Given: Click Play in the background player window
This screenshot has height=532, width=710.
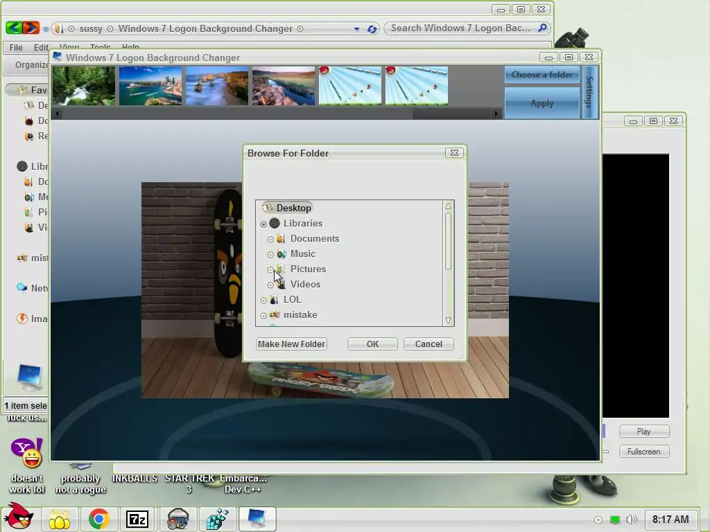Looking at the screenshot, I should point(643,432).
